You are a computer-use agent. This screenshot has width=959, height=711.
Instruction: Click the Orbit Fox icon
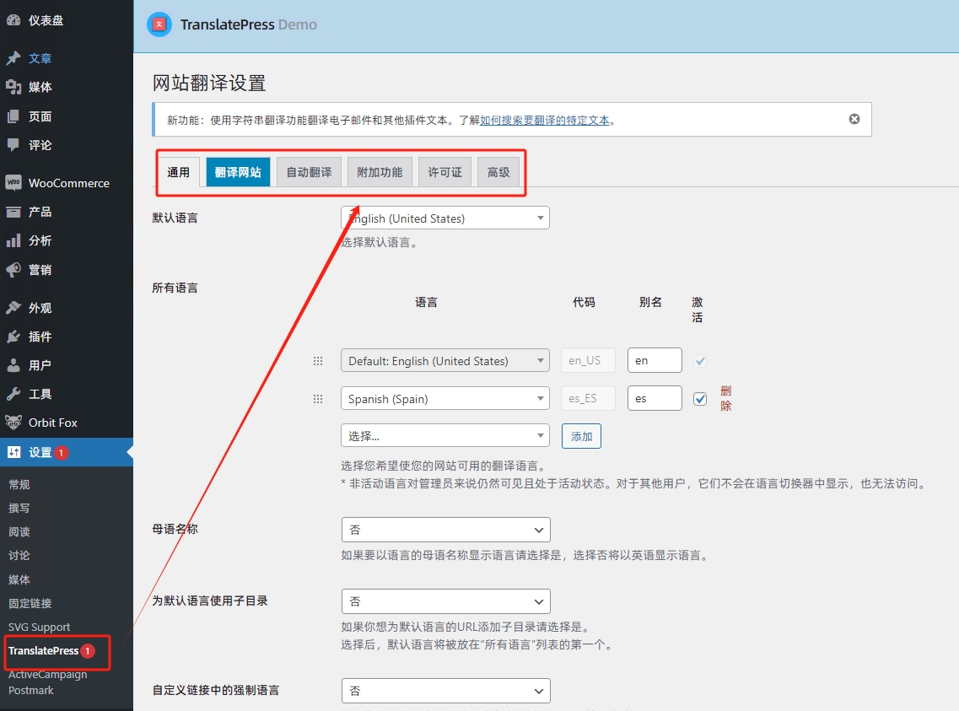coord(13,423)
